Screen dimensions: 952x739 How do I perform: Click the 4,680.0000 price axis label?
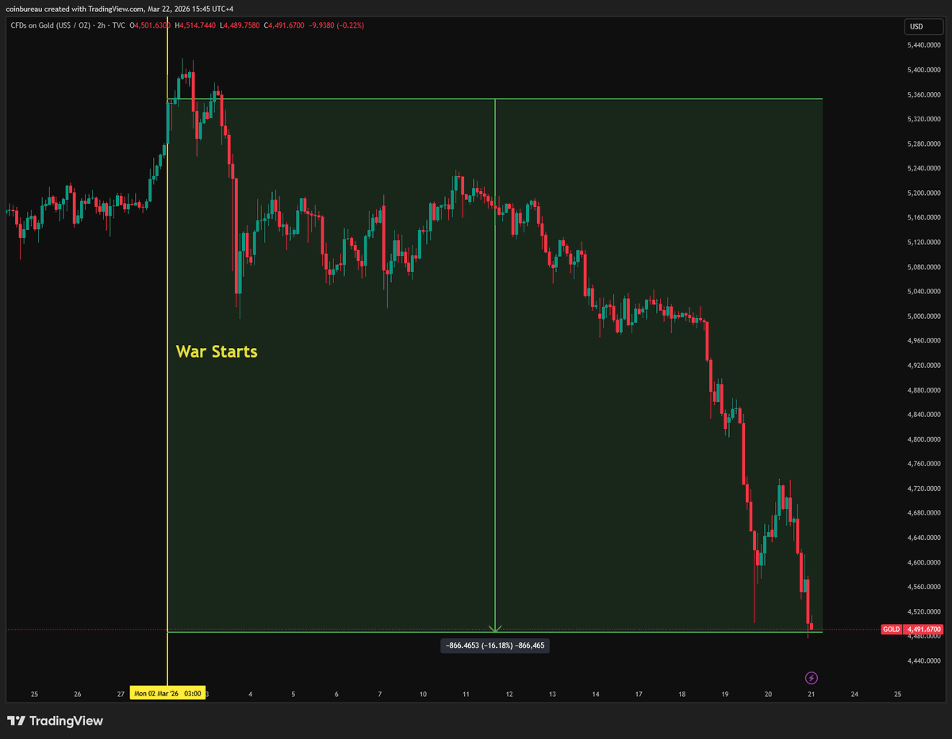(x=924, y=513)
